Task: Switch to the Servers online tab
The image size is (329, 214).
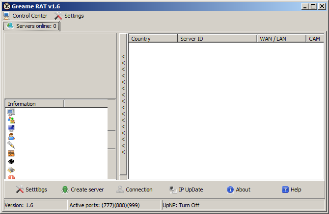Action: click(x=32, y=26)
